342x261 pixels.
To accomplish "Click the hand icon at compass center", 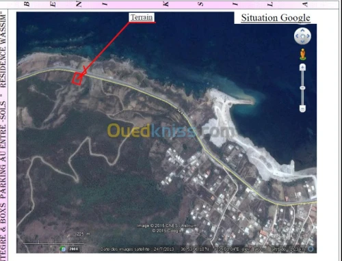I will [x=302, y=36].
